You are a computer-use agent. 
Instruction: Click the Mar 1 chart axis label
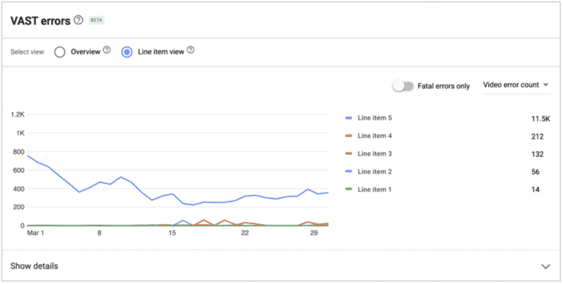click(35, 233)
